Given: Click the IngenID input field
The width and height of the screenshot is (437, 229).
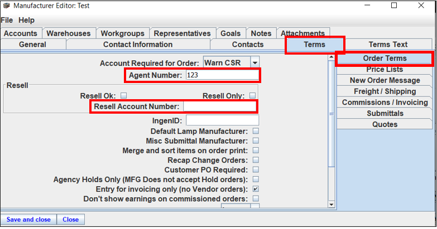Looking at the screenshot, I should coord(222,120).
